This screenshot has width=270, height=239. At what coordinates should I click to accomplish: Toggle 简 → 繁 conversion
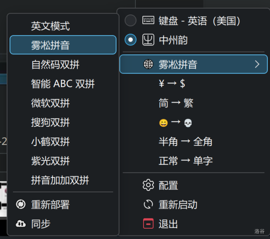point(176,103)
